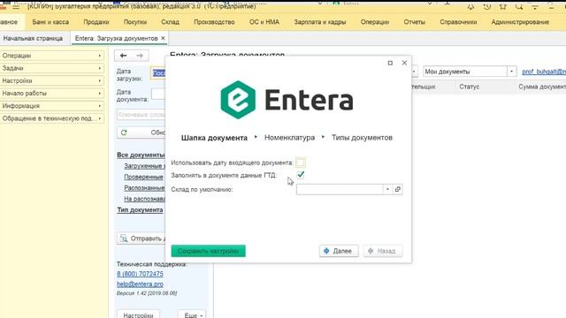Switch to the Начальная страница tab
Screen dimensions: 566x318
(33, 38)
